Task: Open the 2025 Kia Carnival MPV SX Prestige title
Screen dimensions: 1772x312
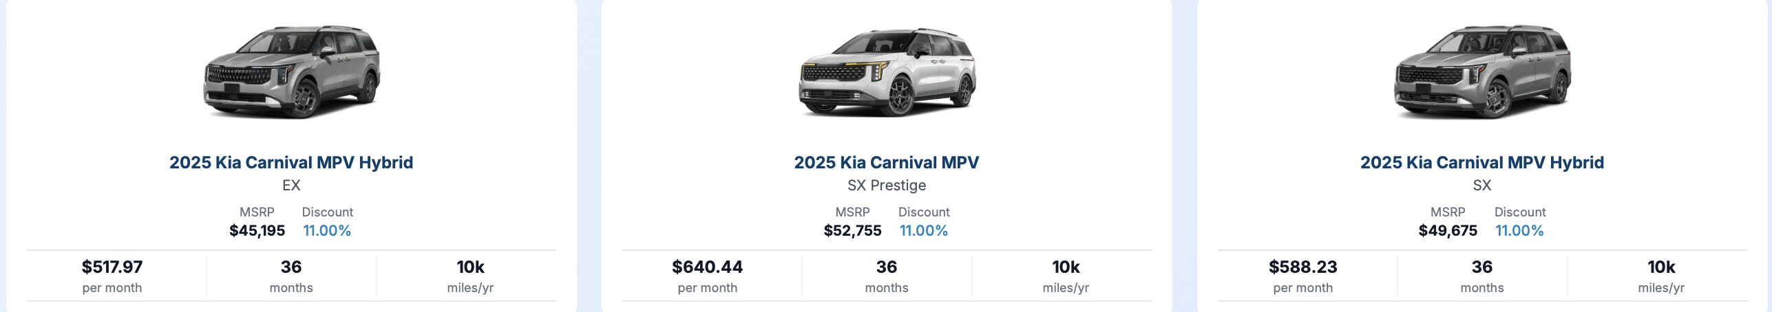Action: pyautogui.click(x=887, y=162)
